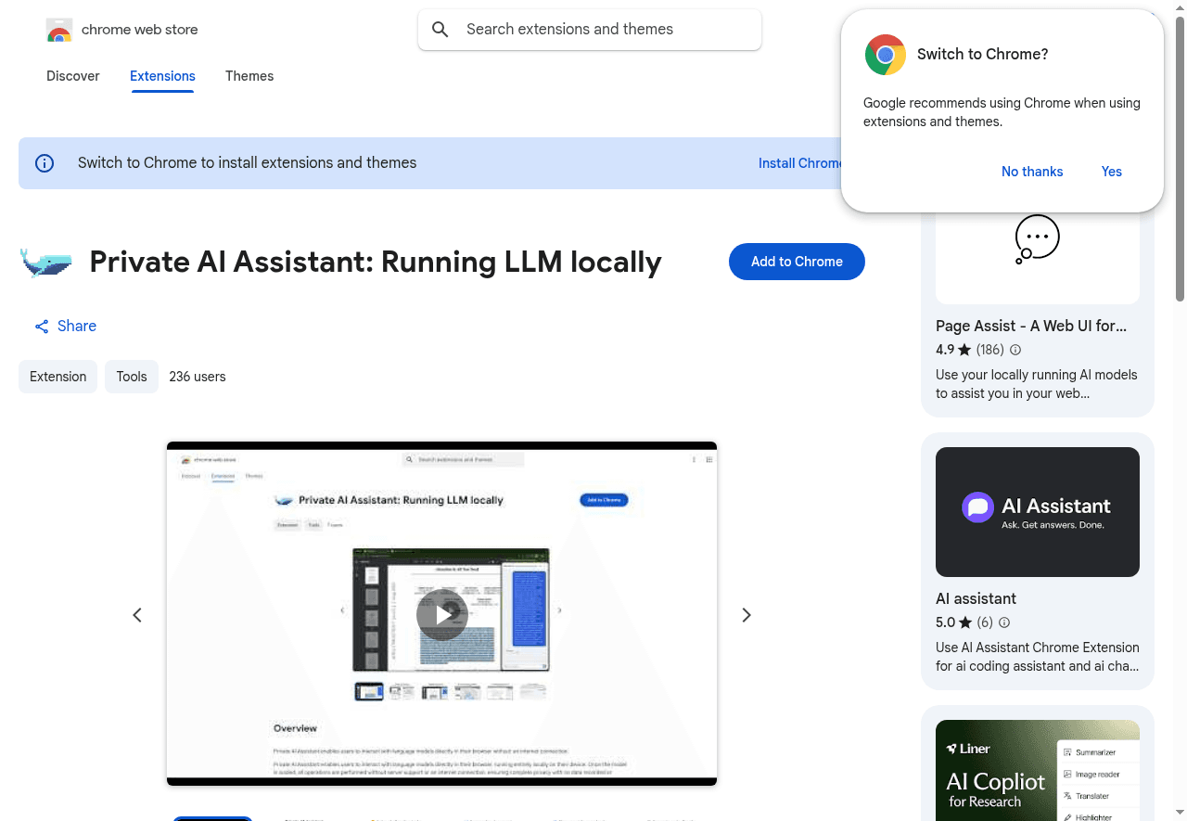Click the chrome web store logo

(59, 30)
